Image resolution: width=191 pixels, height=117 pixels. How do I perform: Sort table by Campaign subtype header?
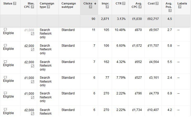tap(69, 5)
